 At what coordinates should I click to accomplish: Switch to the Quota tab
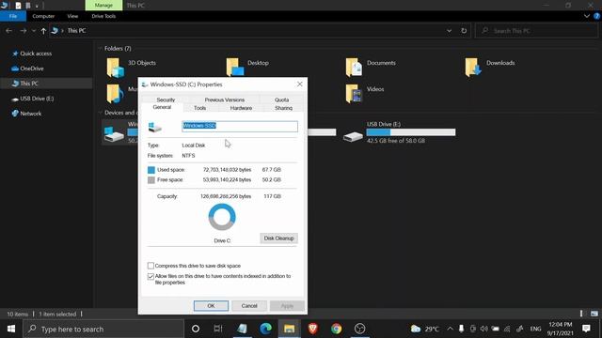(x=282, y=100)
